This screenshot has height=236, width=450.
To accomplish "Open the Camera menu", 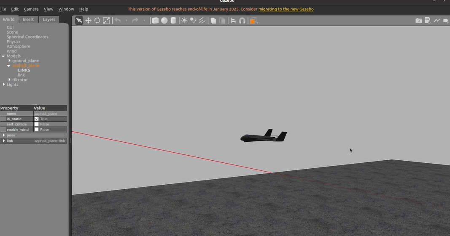I will point(31,9).
